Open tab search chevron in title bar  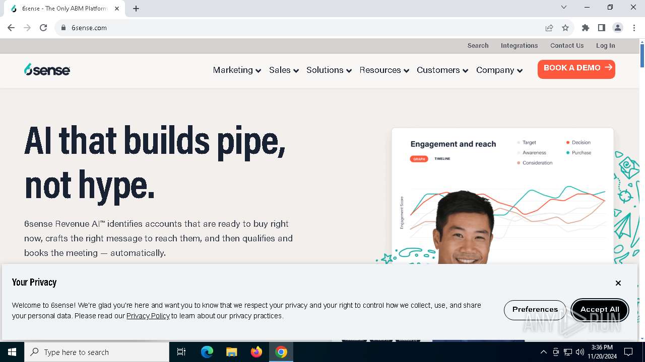tap(564, 8)
